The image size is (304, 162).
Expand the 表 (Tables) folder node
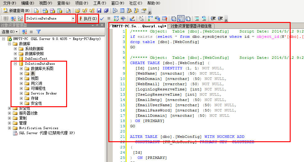pos(21,73)
